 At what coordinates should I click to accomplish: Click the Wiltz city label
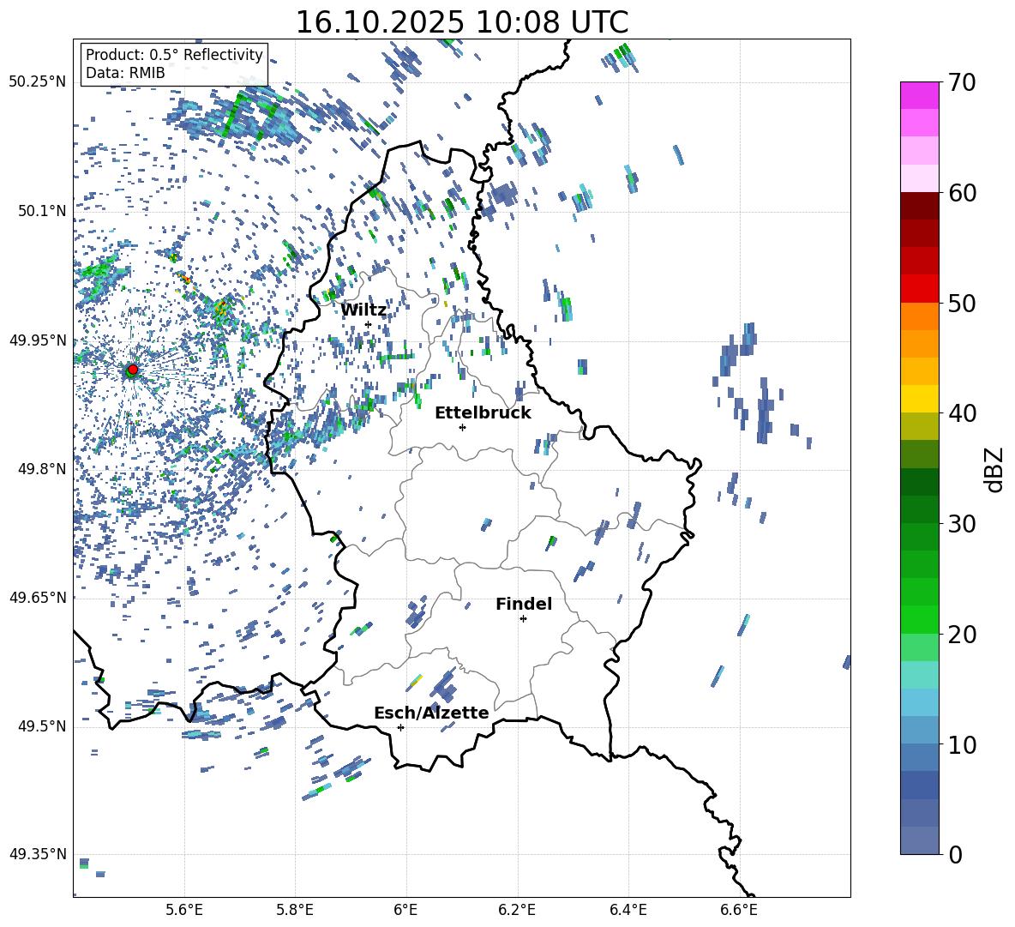[x=363, y=310]
